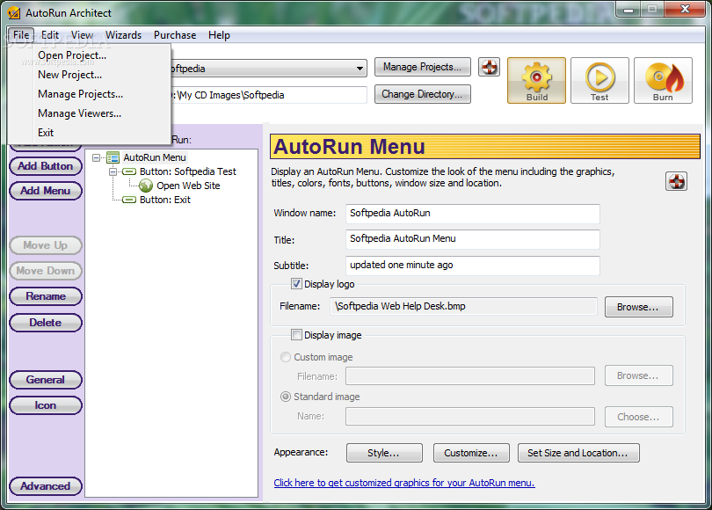Open the customized graphics link
This screenshot has height=510, width=712.
pyautogui.click(x=404, y=483)
